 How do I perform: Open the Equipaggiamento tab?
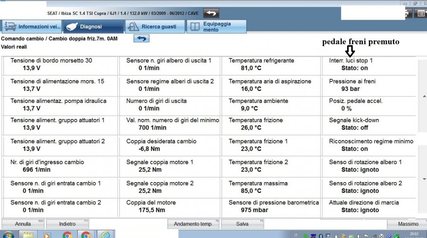point(216,27)
